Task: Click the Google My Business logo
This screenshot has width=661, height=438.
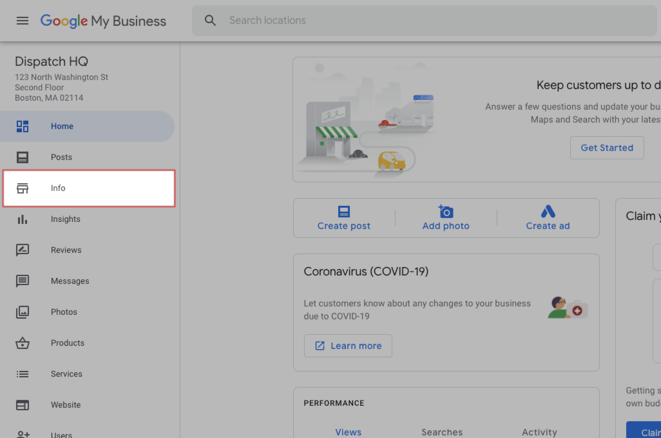Action: pyautogui.click(x=103, y=21)
